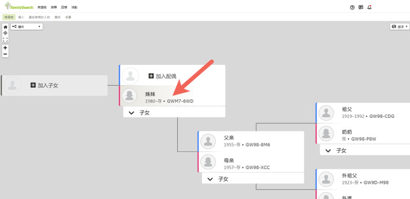The width and height of the screenshot is (410, 199).
Task: Click the avatar of 奶奶
Action: point(326,133)
